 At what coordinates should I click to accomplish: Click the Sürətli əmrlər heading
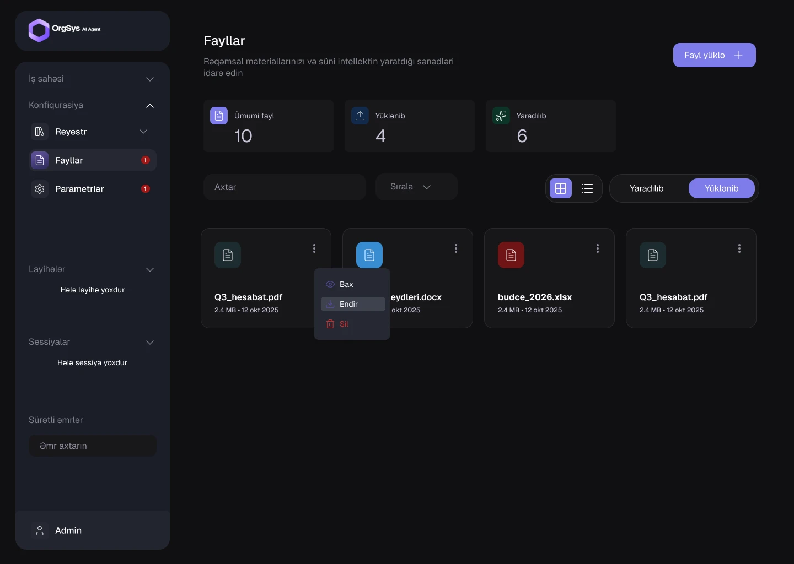point(56,420)
